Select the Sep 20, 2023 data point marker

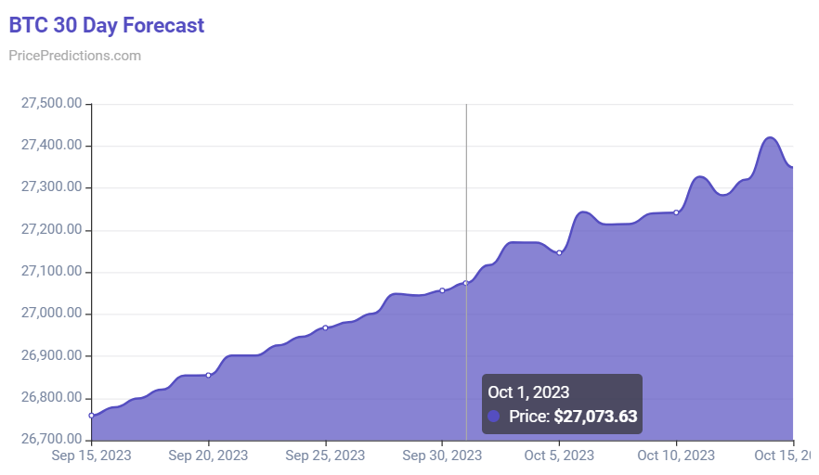click(208, 376)
